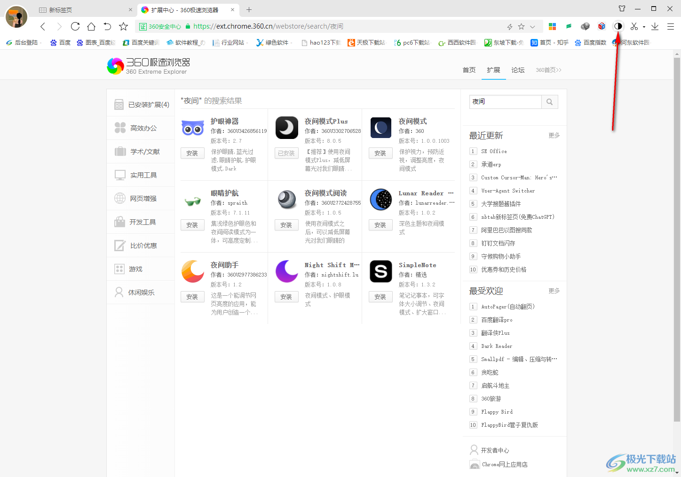Open AutoPager(自动翻页) link
The height and width of the screenshot is (477, 681).
508,307
